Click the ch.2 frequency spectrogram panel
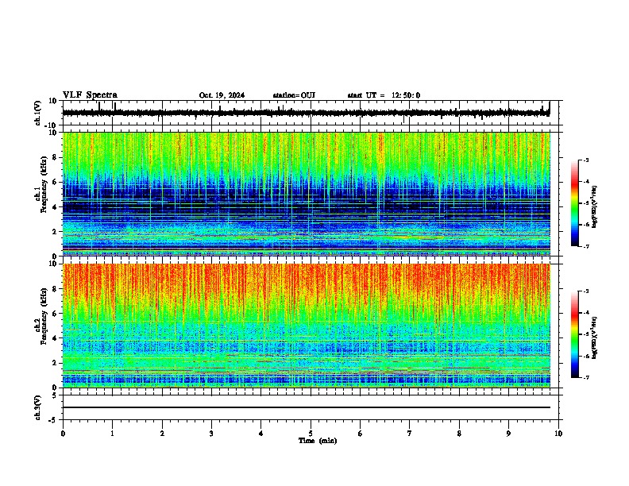 (307, 326)
